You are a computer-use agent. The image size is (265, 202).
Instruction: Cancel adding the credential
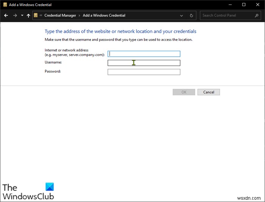click(209, 92)
